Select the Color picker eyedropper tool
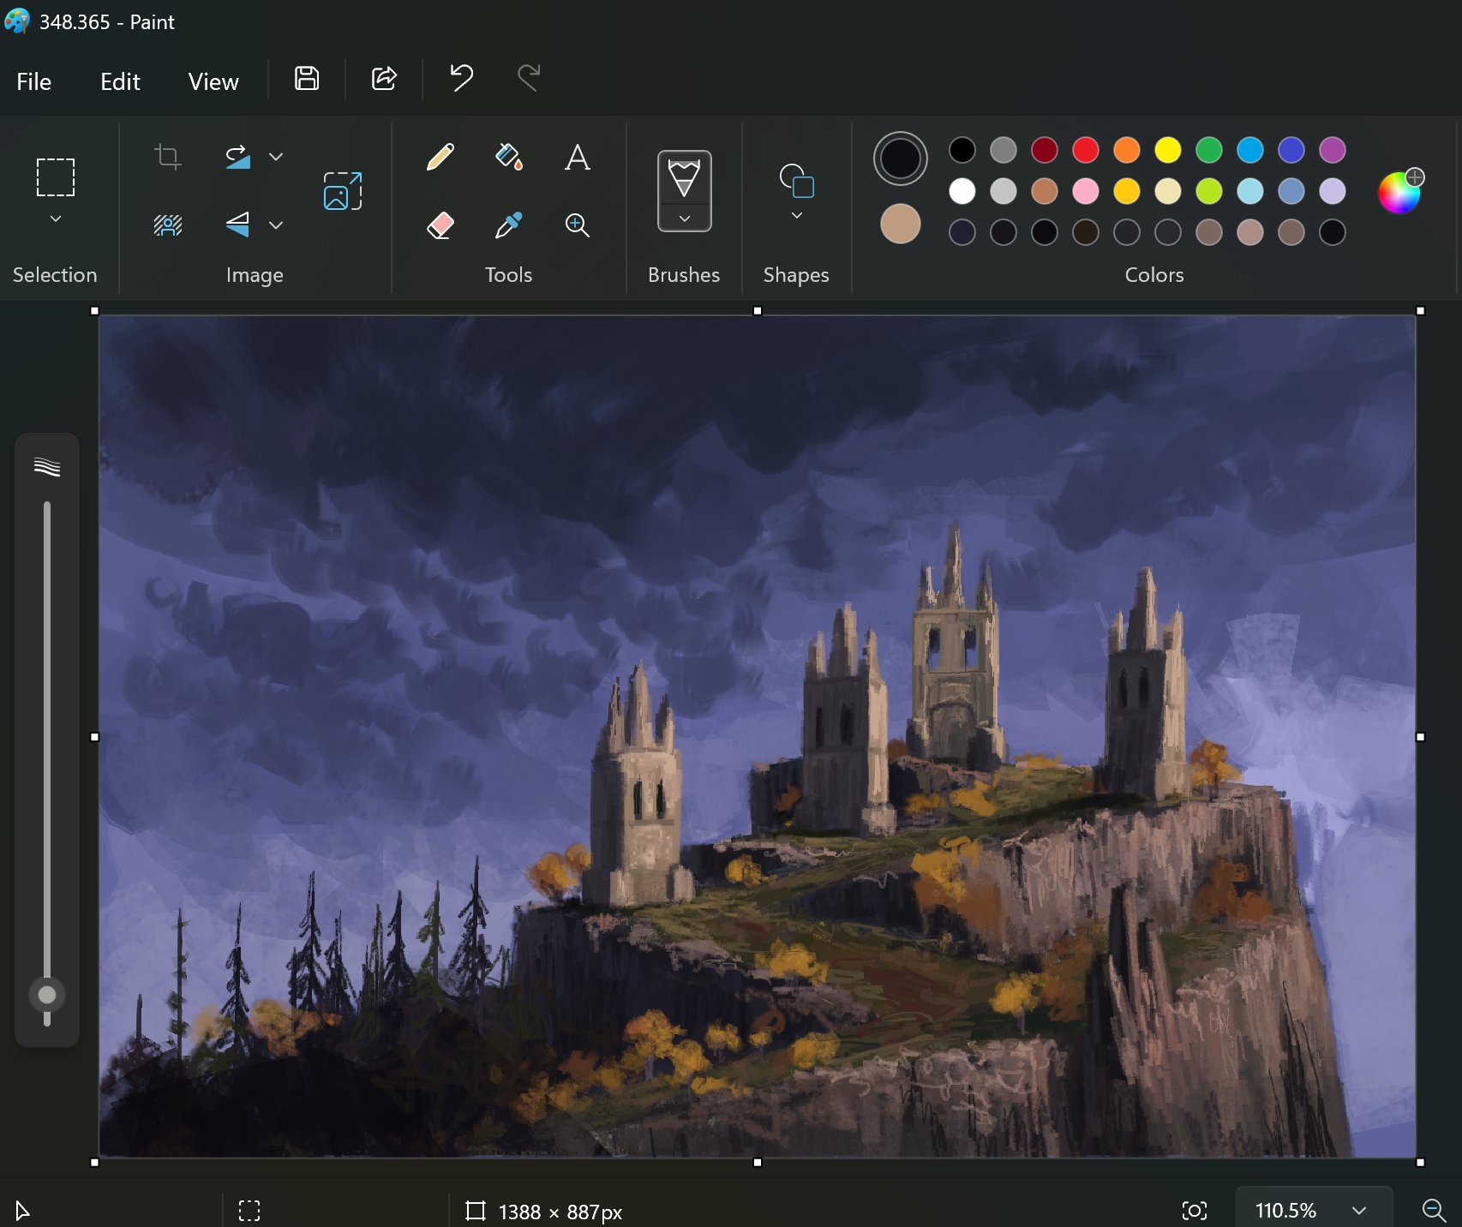This screenshot has width=1462, height=1227. pyautogui.click(x=509, y=225)
